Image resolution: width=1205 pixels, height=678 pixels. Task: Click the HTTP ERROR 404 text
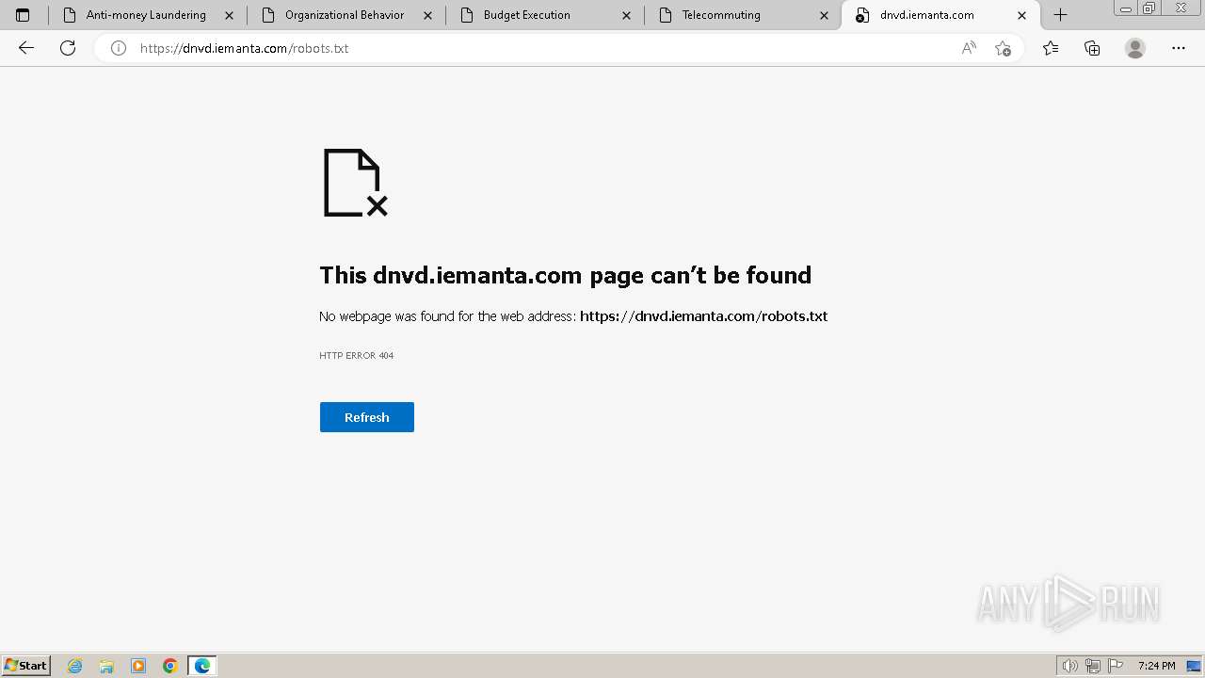[357, 356]
